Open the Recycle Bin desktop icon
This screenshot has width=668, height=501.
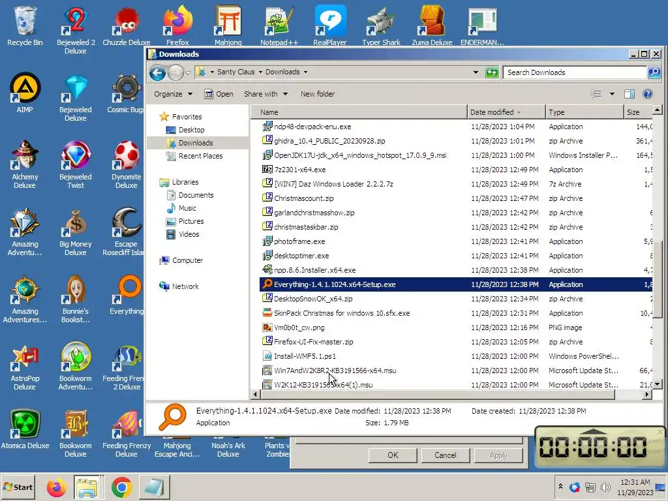click(x=25, y=25)
